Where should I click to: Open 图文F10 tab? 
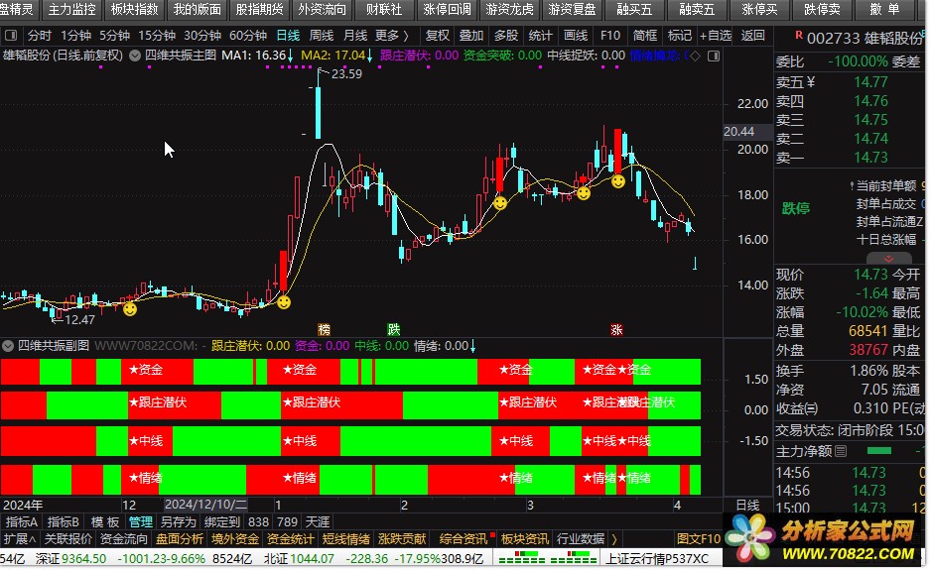[x=699, y=539]
